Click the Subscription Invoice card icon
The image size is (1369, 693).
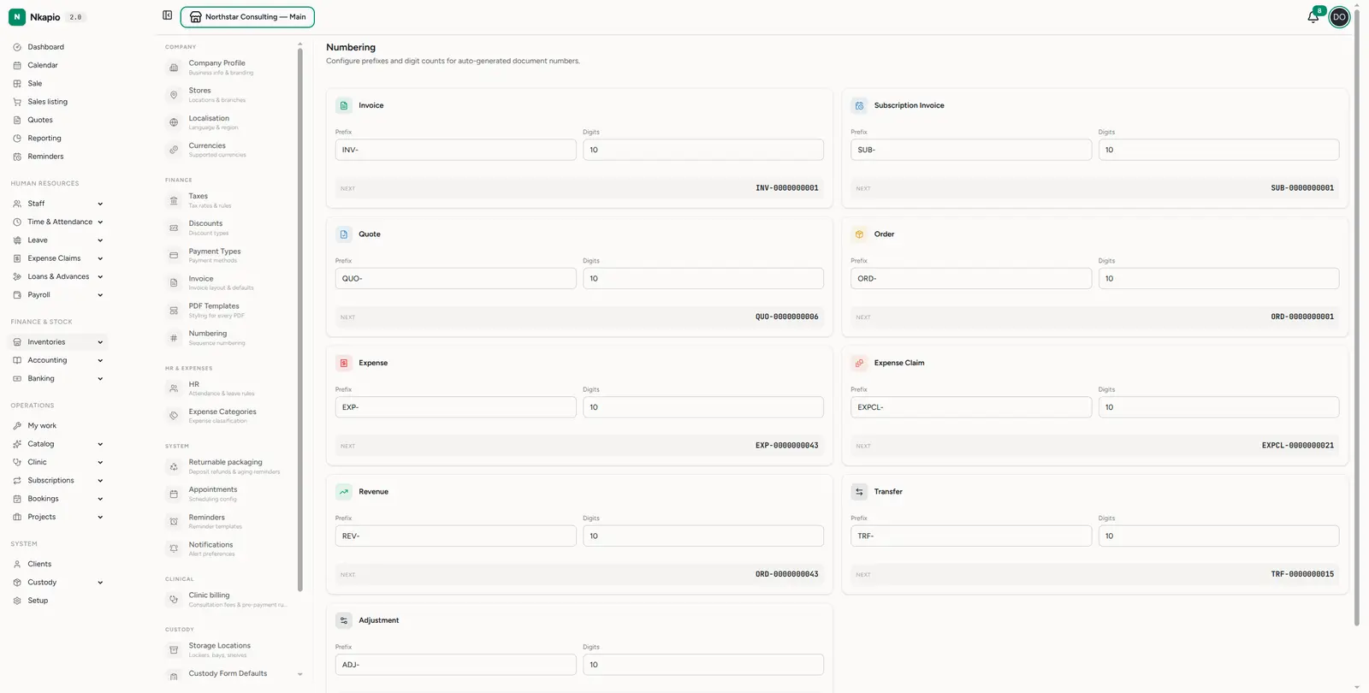860,105
